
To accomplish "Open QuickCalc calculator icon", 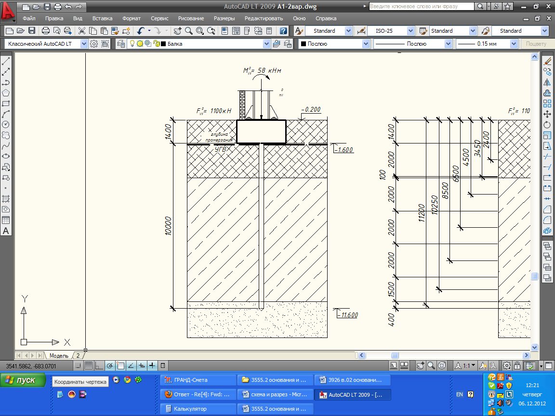I will pyautogui.click(x=269, y=31).
